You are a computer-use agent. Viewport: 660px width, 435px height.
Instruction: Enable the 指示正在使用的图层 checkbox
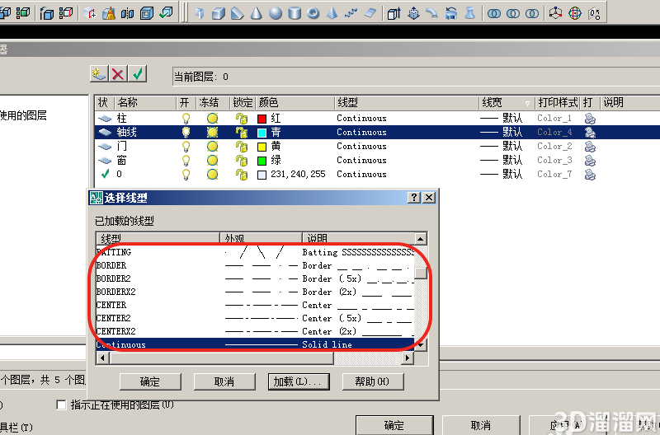(61, 405)
